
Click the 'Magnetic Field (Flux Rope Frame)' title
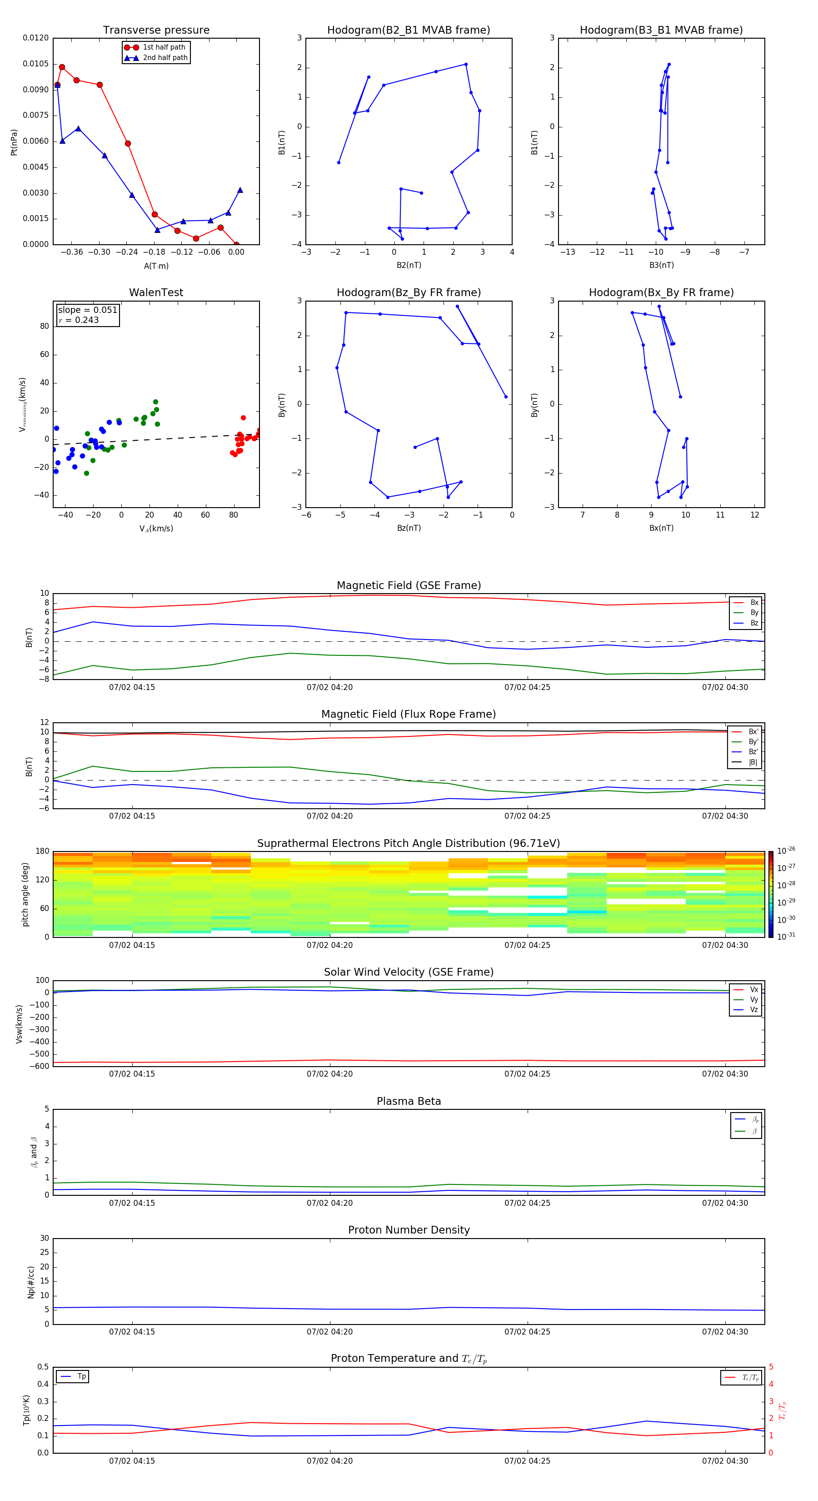pos(409,715)
